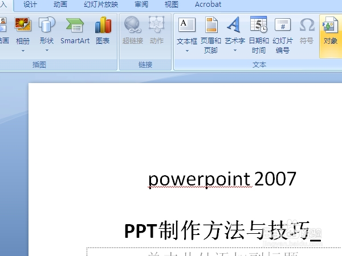Screen dimensions: 342x256
Task: Expand the Shapes (形状) dropdown arrow
Action: pyautogui.click(x=47, y=51)
